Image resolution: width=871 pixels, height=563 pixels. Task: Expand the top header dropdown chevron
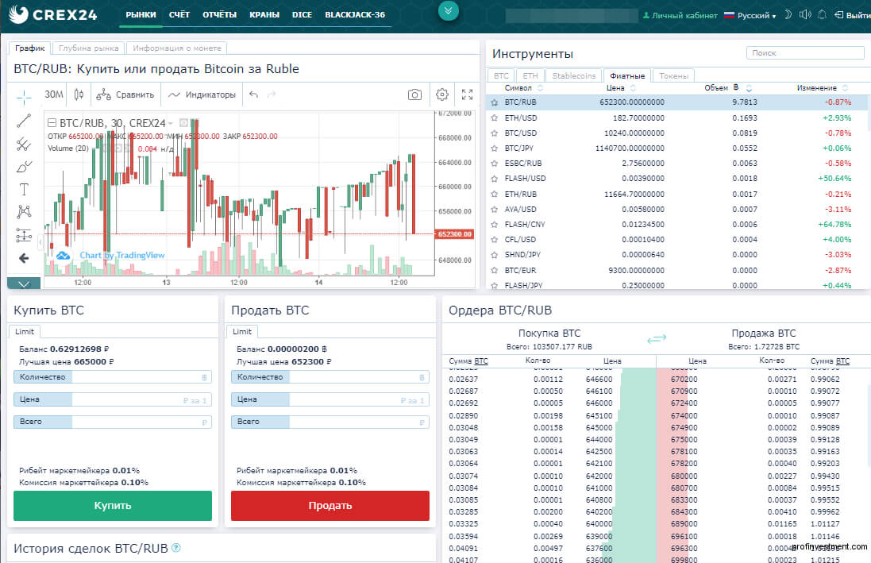point(449,10)
